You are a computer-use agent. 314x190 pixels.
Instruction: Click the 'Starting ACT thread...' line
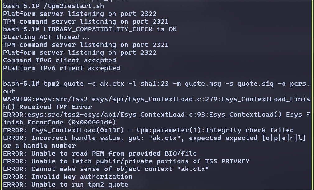[x=46, y=37]
